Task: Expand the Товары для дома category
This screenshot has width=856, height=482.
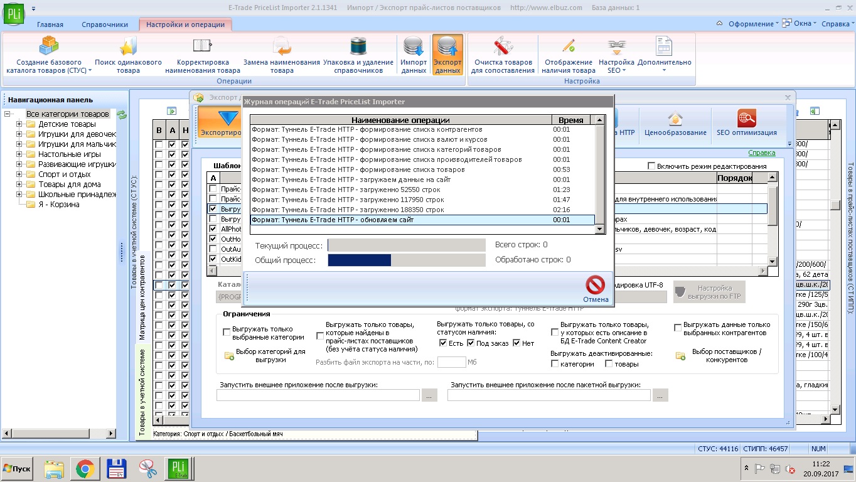Action: pyautogui.click(x=19, y=185)
